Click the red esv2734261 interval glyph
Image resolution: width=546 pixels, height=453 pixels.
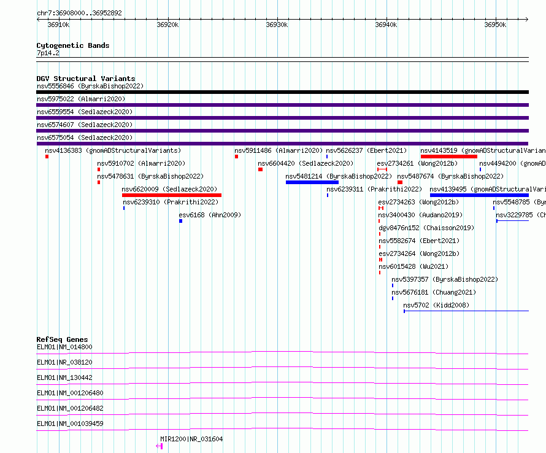pyautogui.click(x=382, y=169)
